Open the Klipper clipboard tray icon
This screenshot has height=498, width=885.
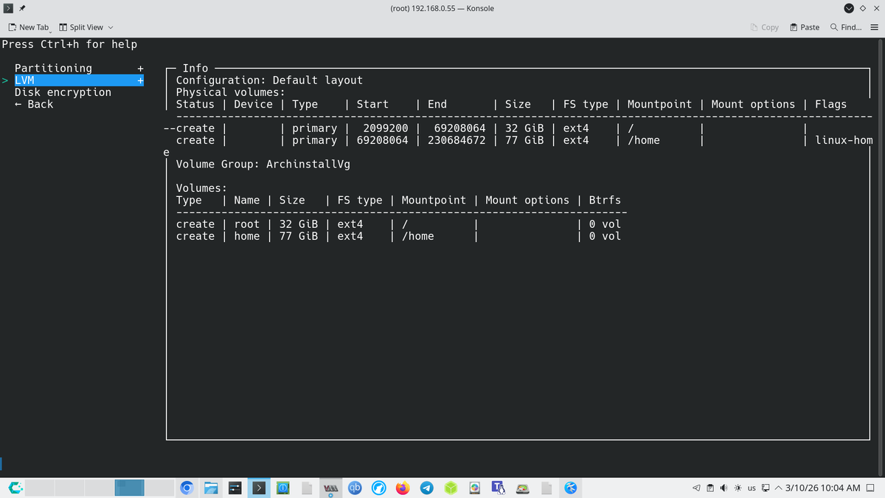(x=710, y=488)
